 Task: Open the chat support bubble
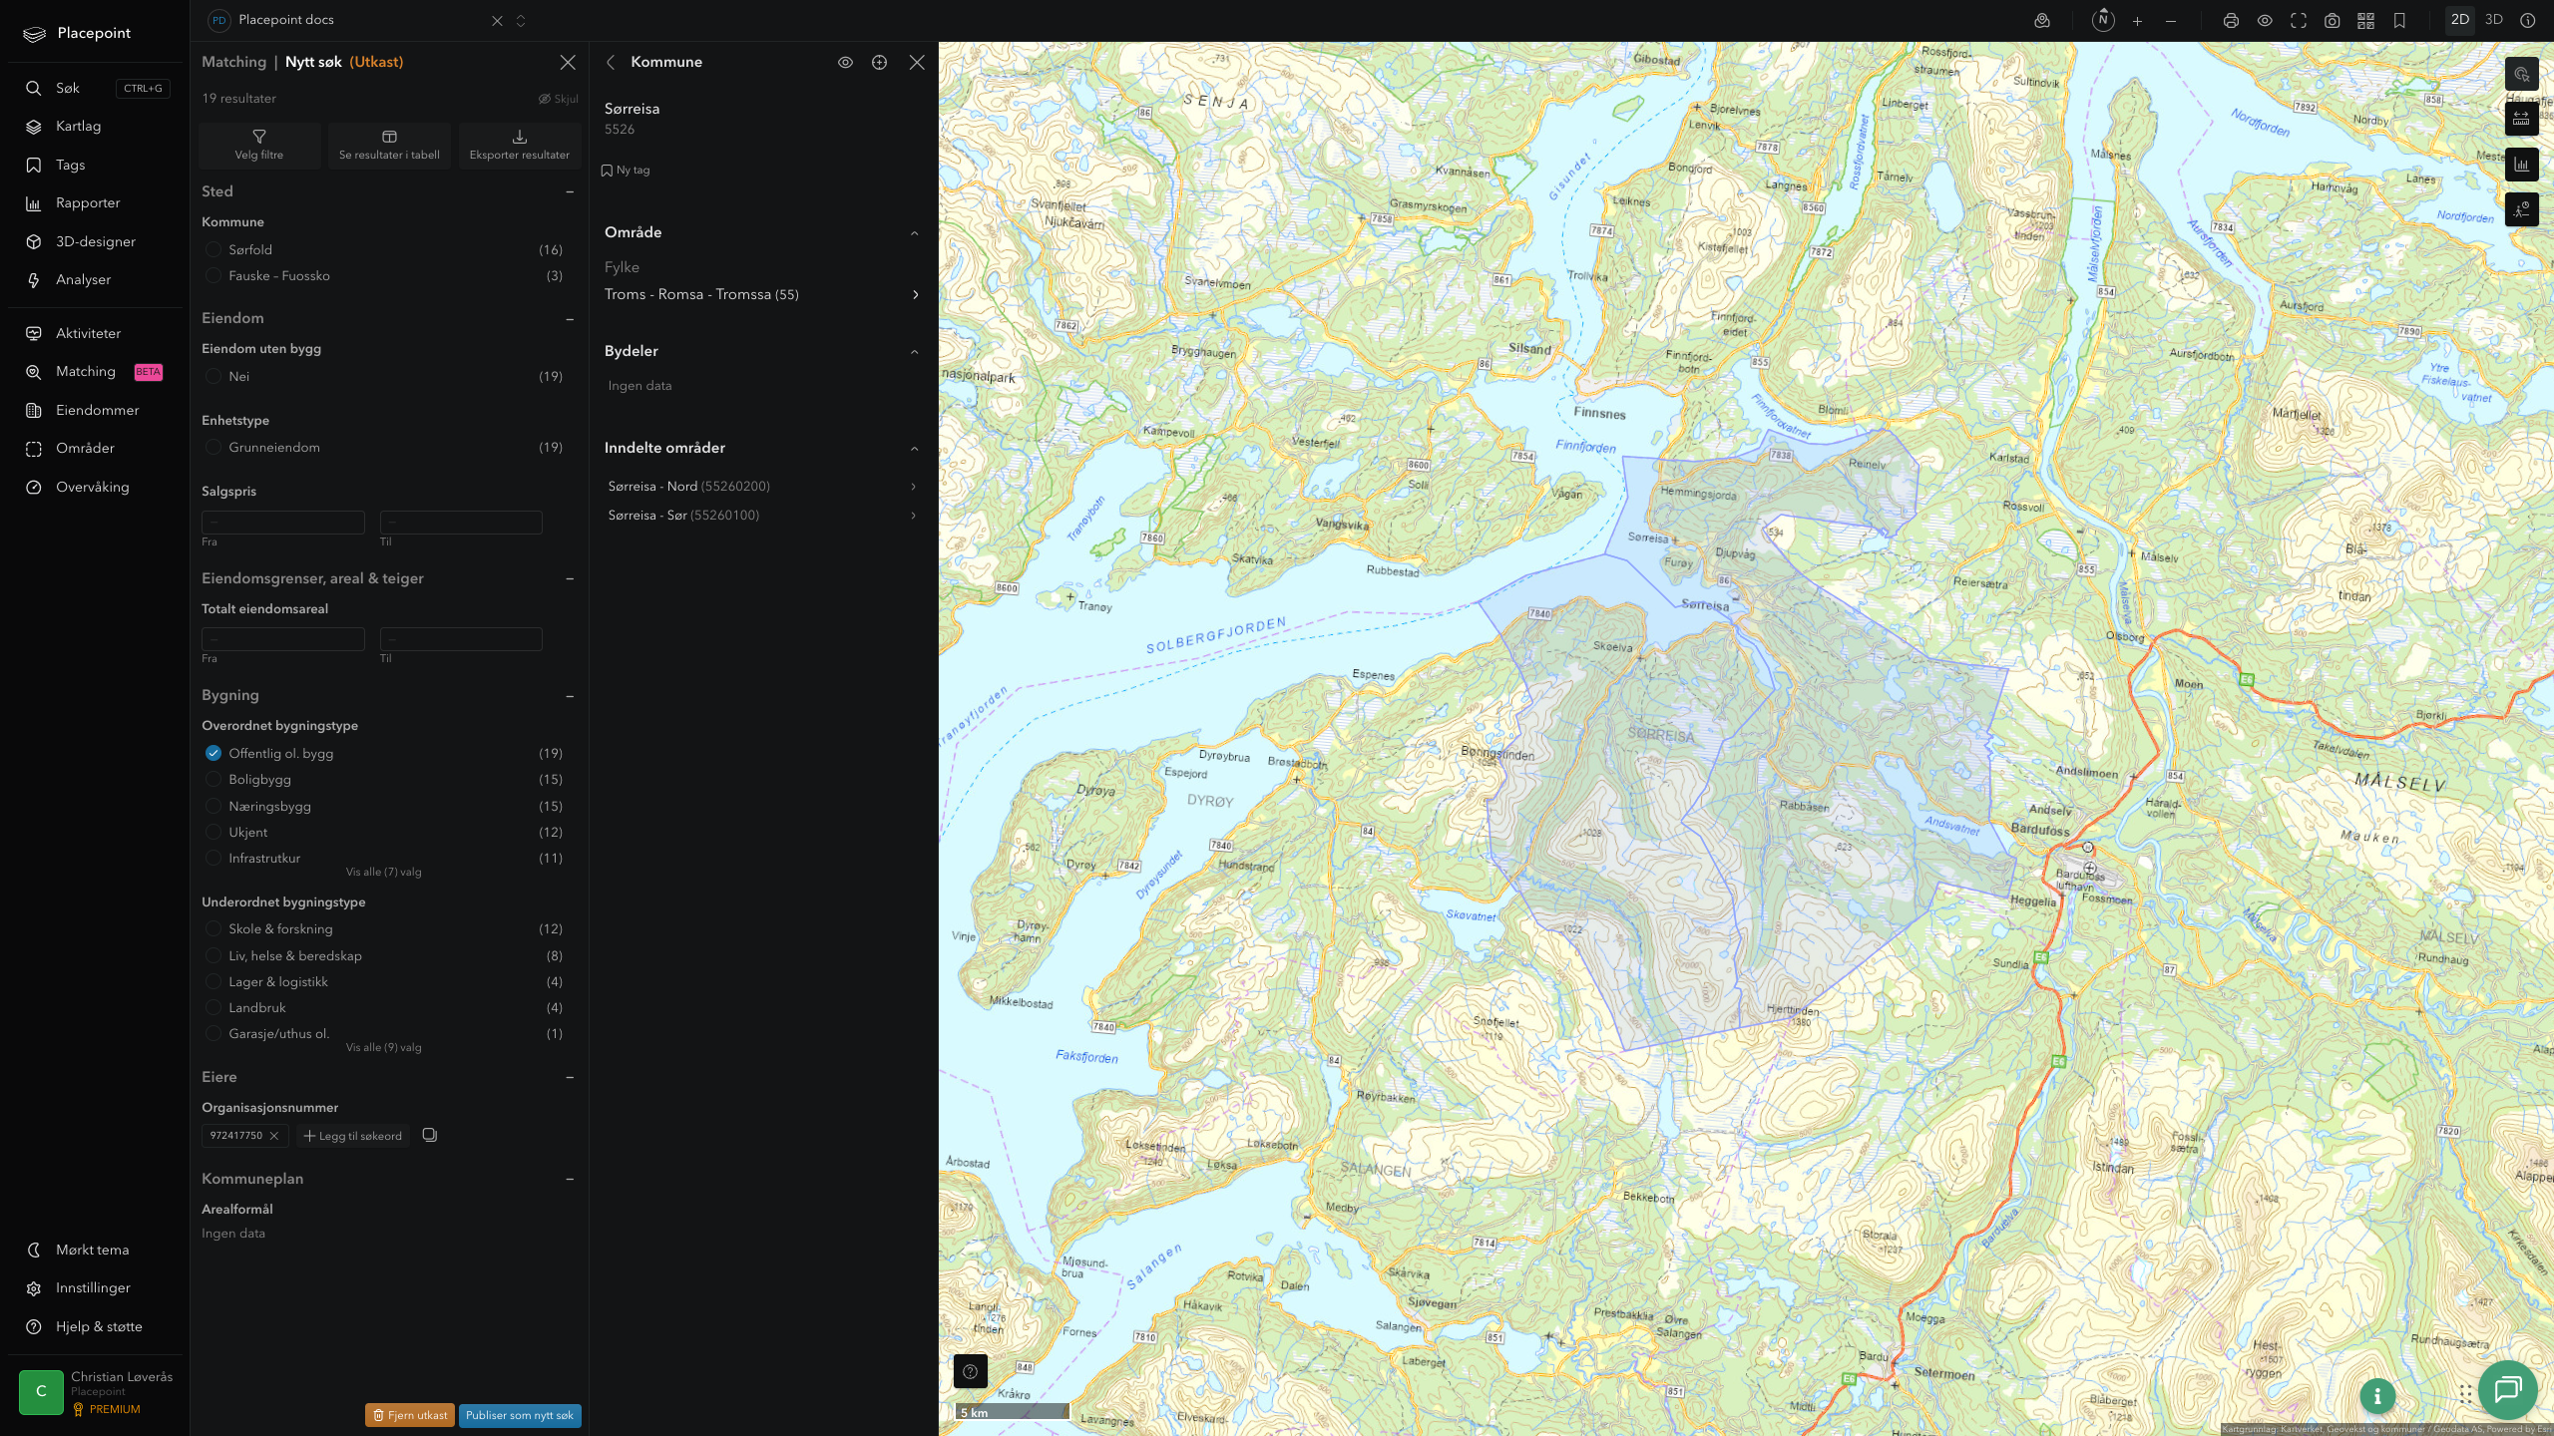2507,1389
